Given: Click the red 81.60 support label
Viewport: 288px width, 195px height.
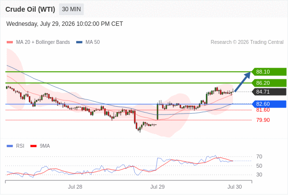Looking at the screenshot, I should click(263, 110).
